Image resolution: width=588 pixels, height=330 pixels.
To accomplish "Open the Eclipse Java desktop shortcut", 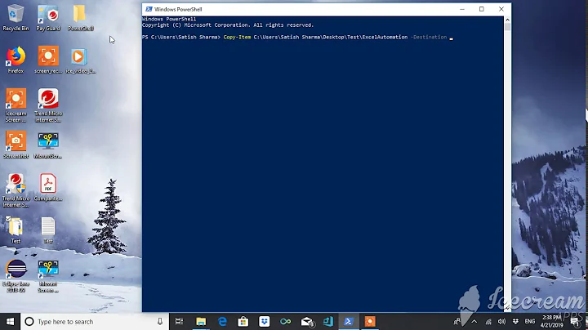I will coord(16,270).
